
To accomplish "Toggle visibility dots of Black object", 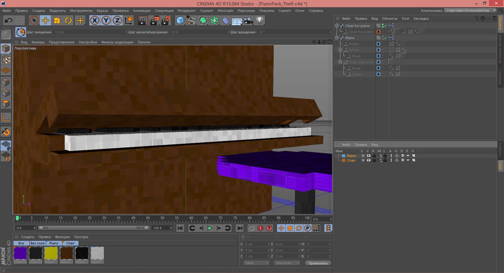I will pos(383,56).
